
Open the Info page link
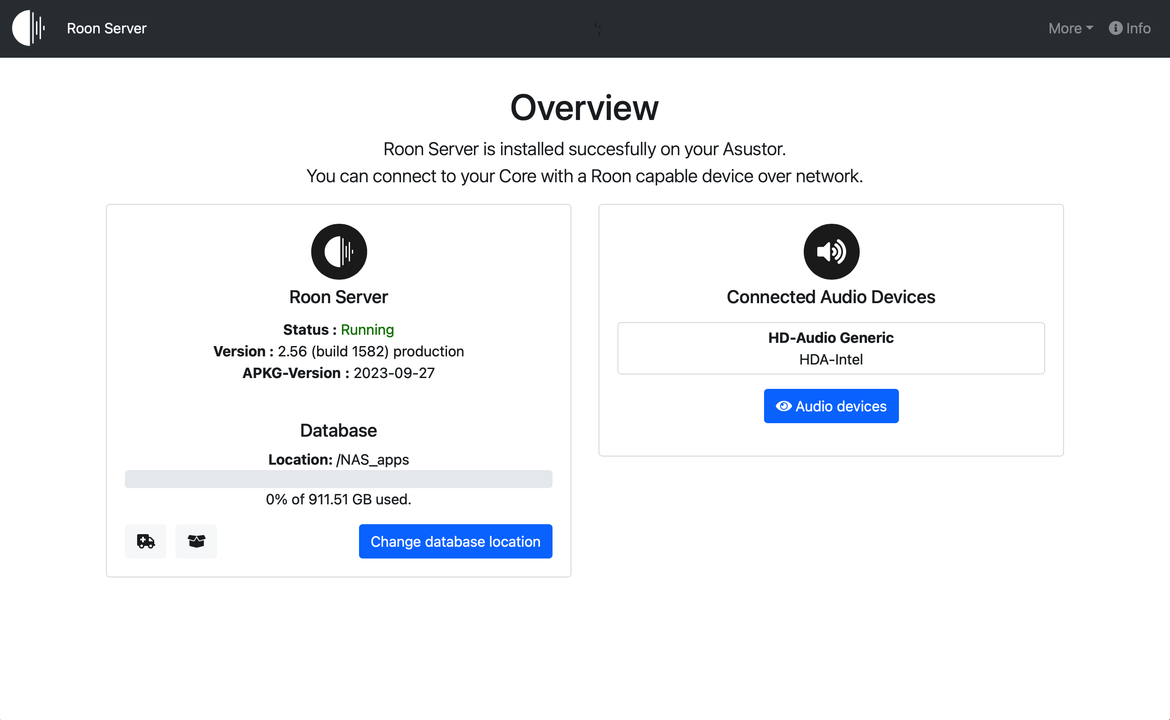pyautogui.click(x=1138, y=28)
